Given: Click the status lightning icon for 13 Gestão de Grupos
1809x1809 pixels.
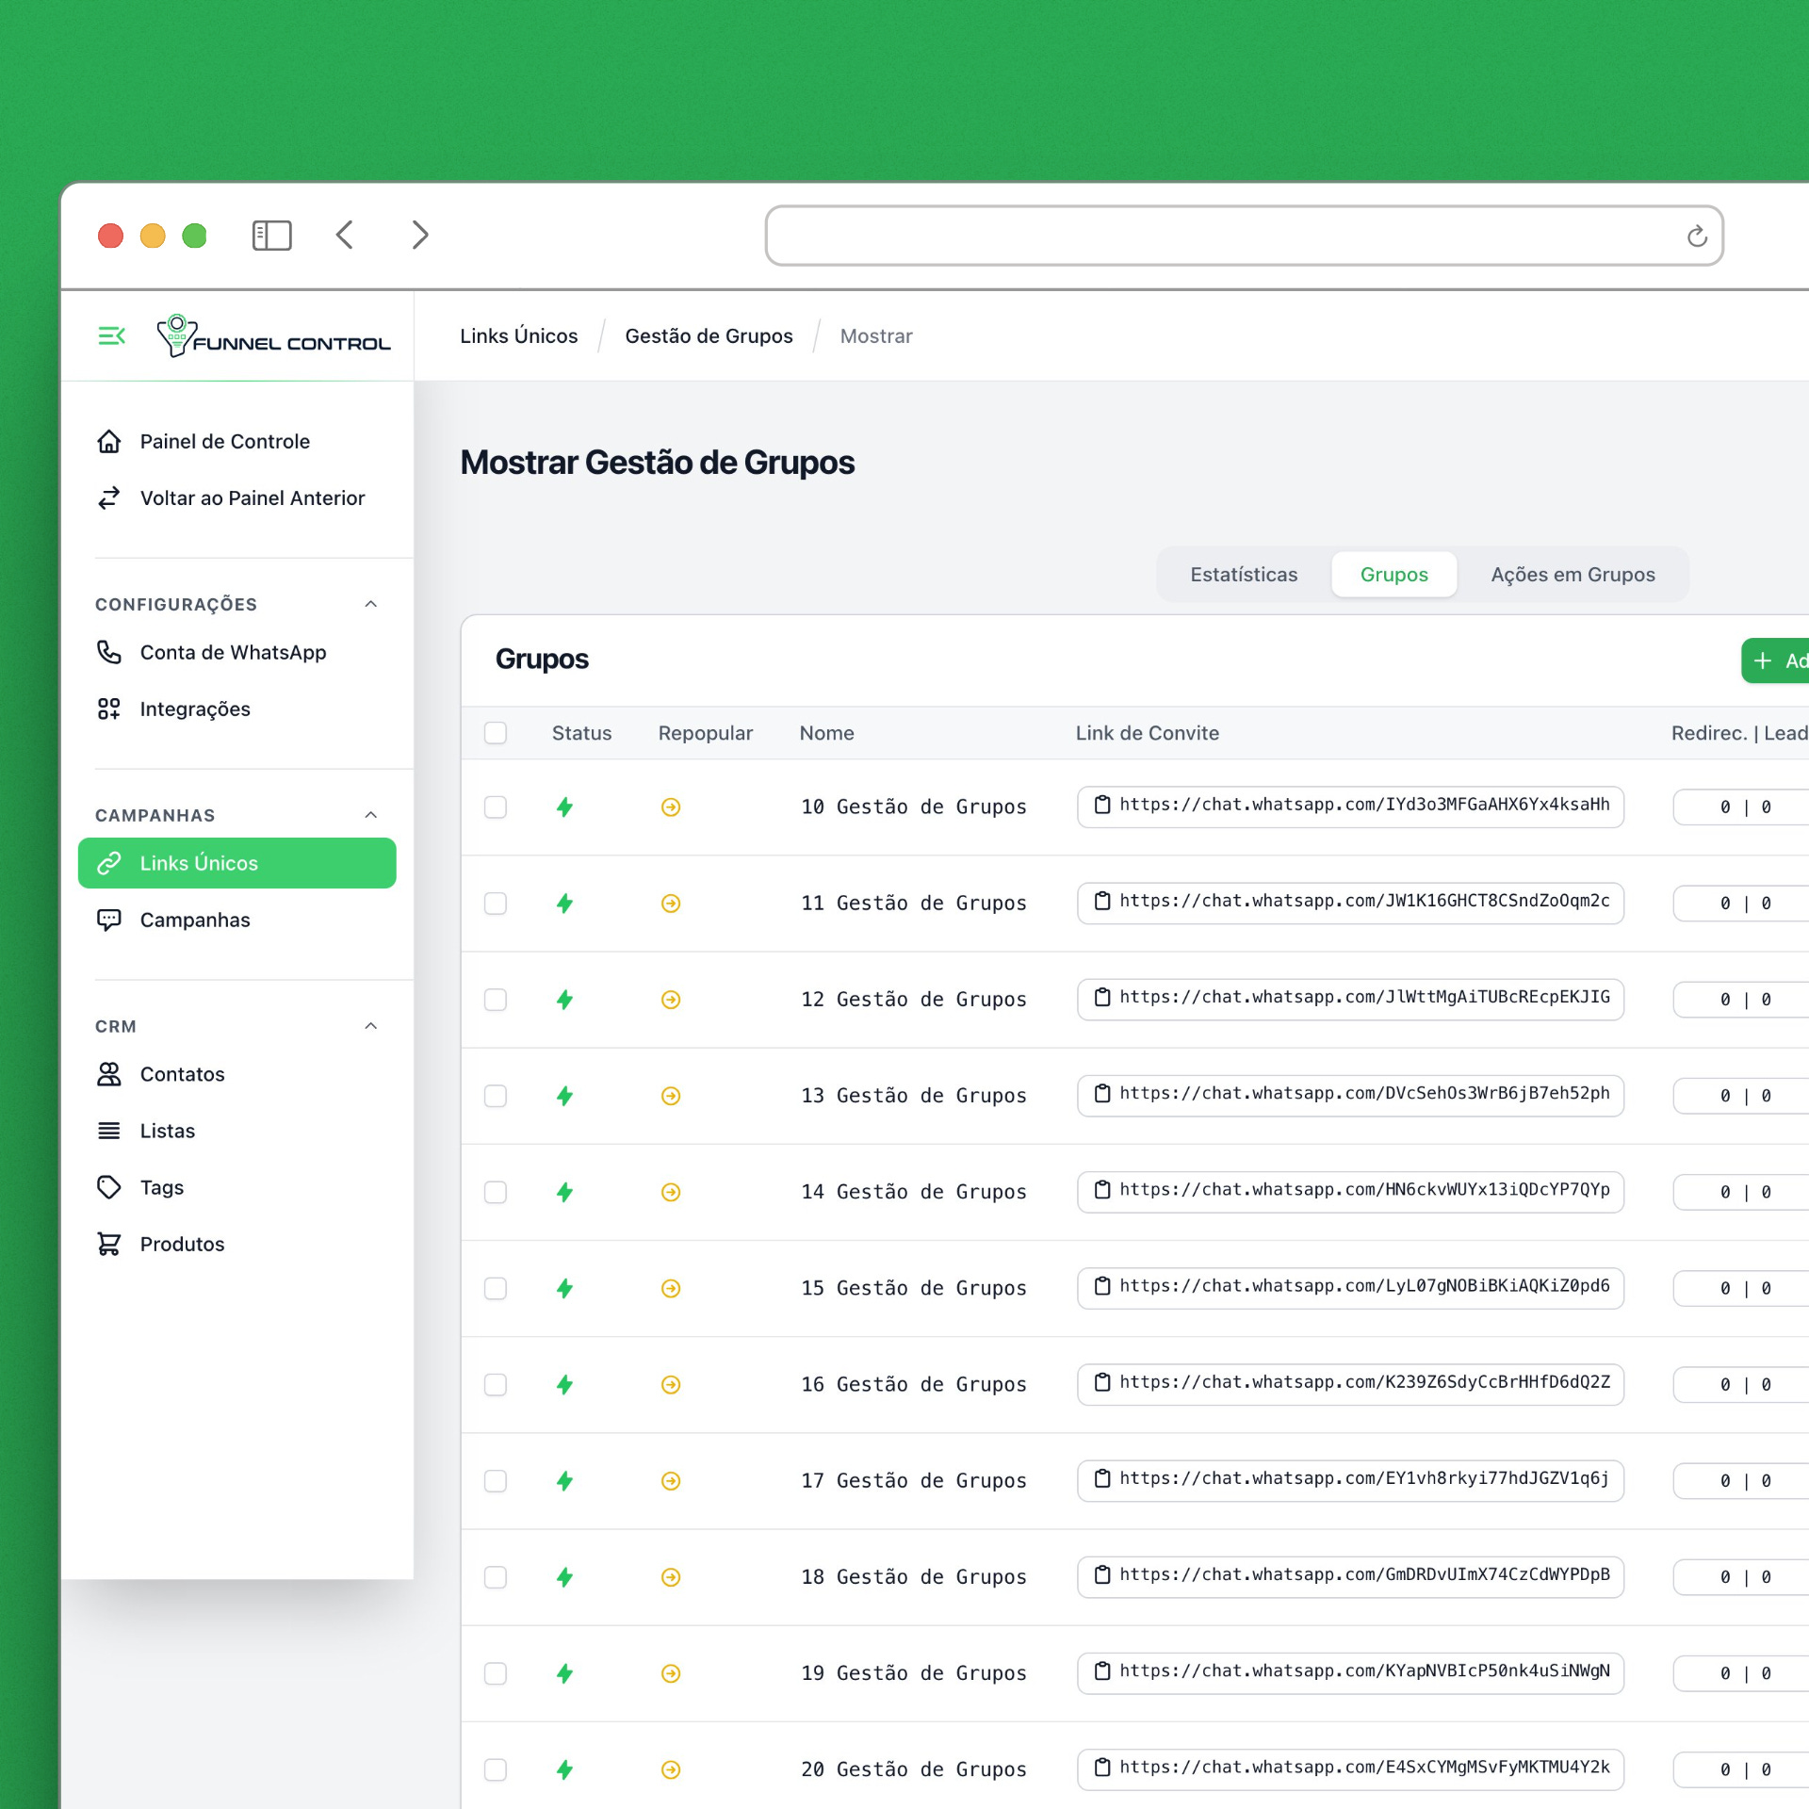Looking at the screenshot, I should pos(564,1096).
